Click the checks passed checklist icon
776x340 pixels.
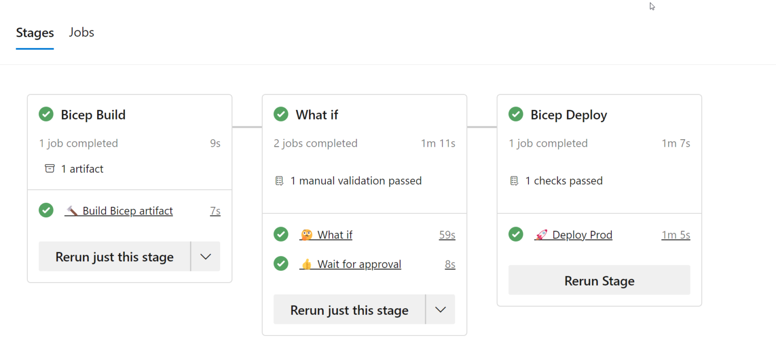(x=514, y=181)
